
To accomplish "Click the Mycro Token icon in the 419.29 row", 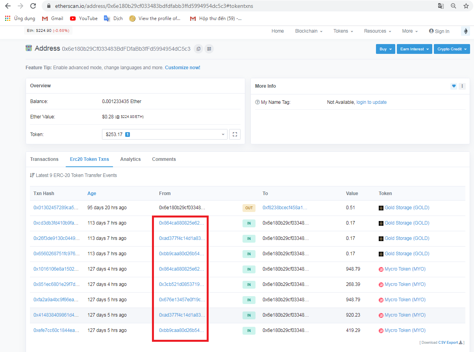I will [x=381, y=330].
